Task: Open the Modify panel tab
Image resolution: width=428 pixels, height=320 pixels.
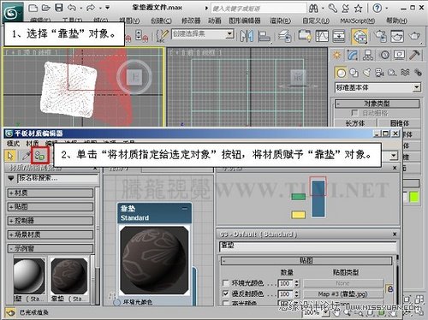Action: point(353,55)
